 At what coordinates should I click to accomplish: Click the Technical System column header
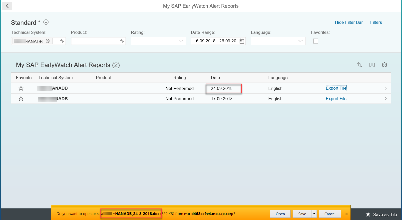55,78
